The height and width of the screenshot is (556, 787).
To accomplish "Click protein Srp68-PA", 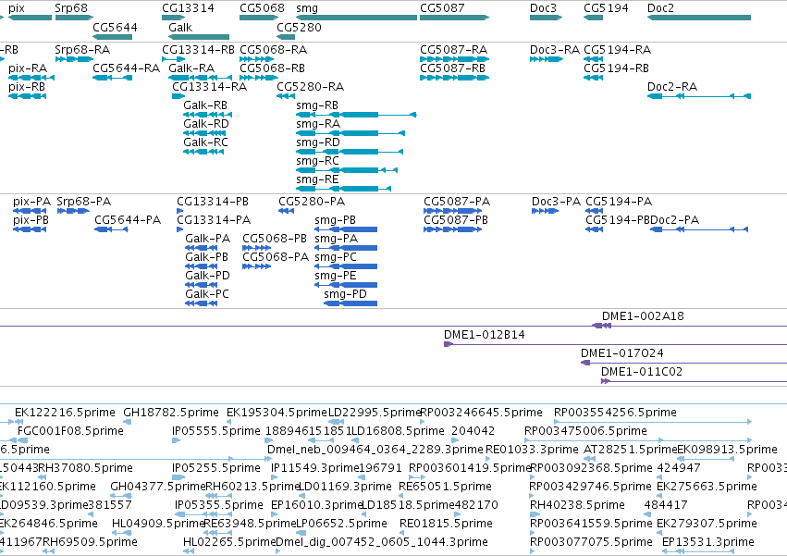I will coord(73,211).
